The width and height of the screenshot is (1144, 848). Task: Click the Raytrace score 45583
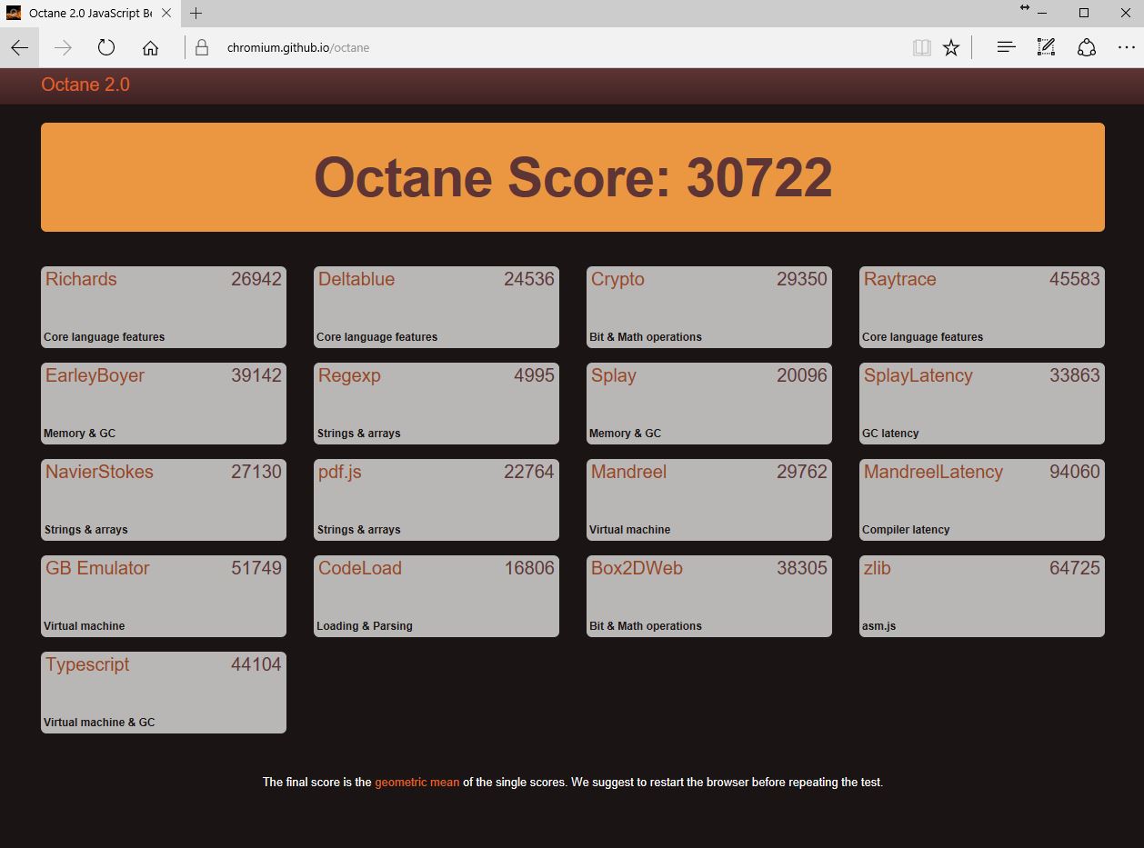click(x=1075, y=279)
